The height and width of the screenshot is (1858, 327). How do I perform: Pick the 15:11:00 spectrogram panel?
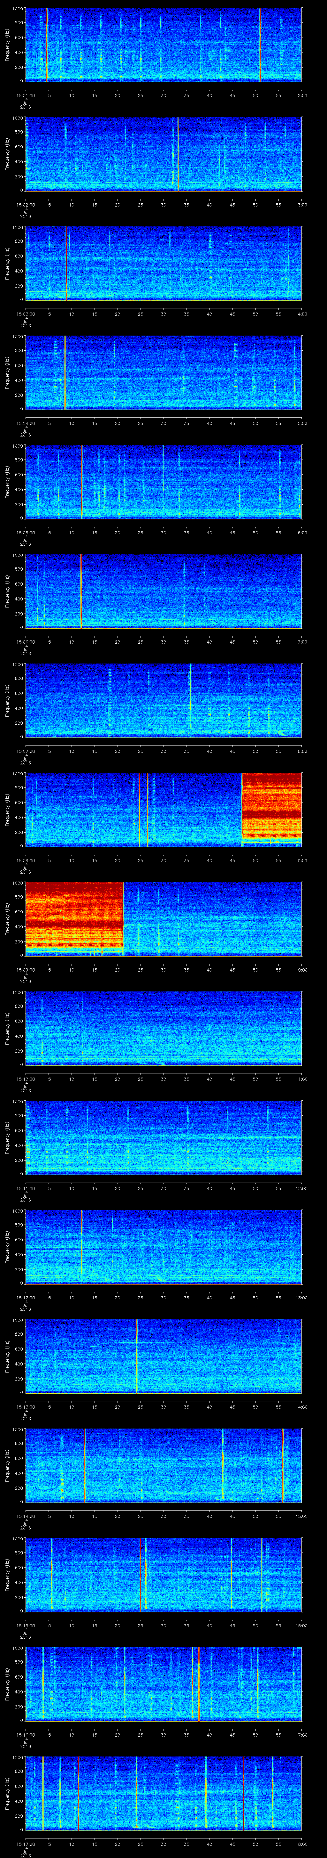click(x=164, y=1138)
